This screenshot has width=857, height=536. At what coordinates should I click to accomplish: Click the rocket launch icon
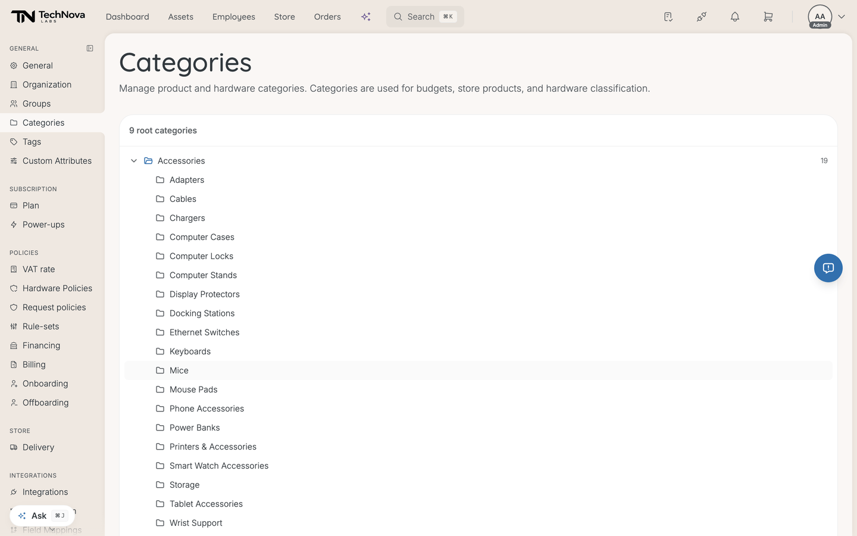[702, 17]
